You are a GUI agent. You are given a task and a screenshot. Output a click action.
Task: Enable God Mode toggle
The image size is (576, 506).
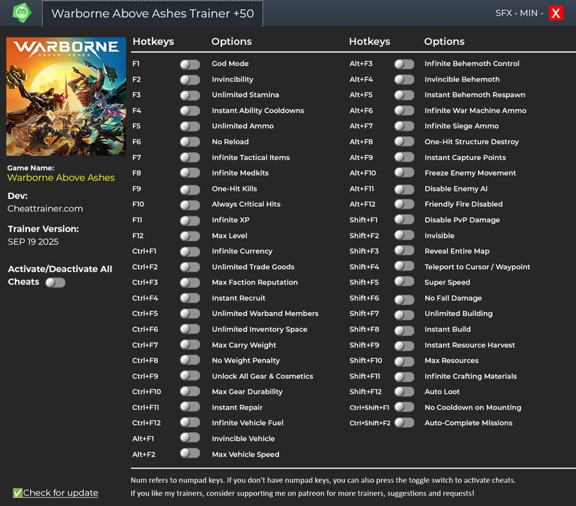[190, 64]
